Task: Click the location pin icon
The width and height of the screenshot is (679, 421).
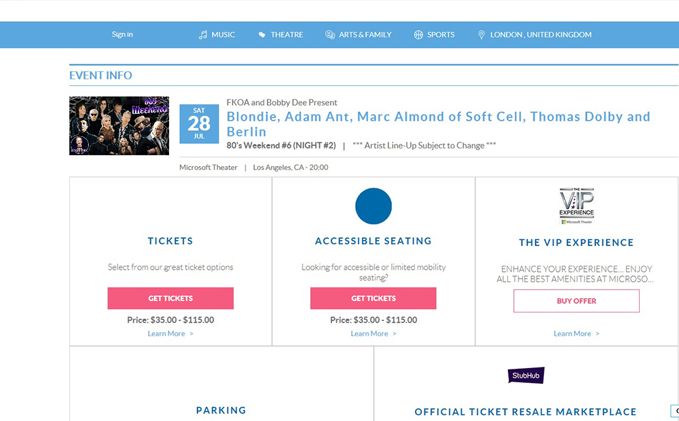Action: click(x=481, y=35)
